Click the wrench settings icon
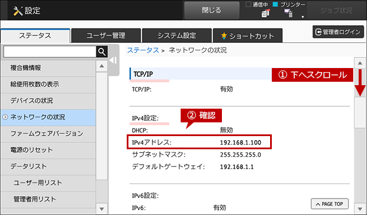Image resolution: width=367 pixels, height=215 pixels. (18, 11)
